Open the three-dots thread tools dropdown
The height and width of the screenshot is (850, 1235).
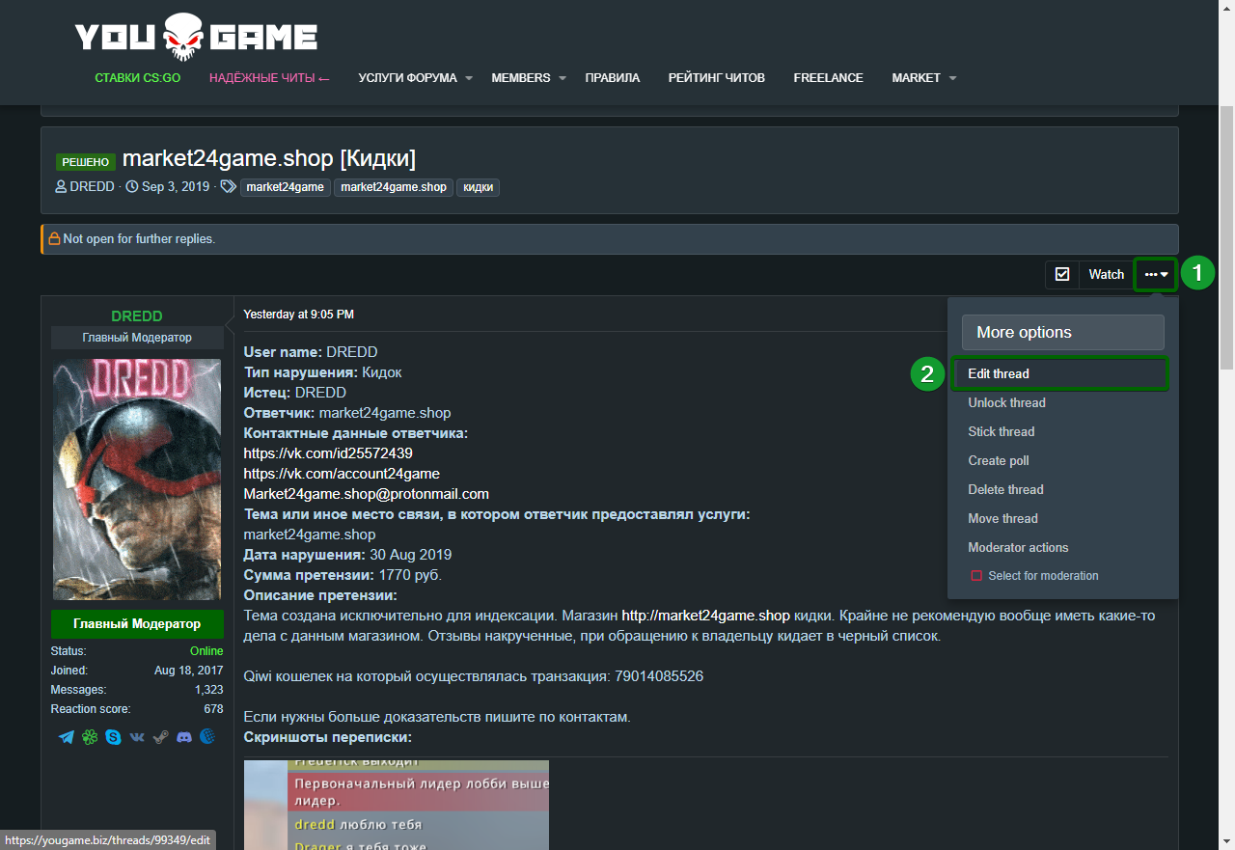pos(1156,274)
